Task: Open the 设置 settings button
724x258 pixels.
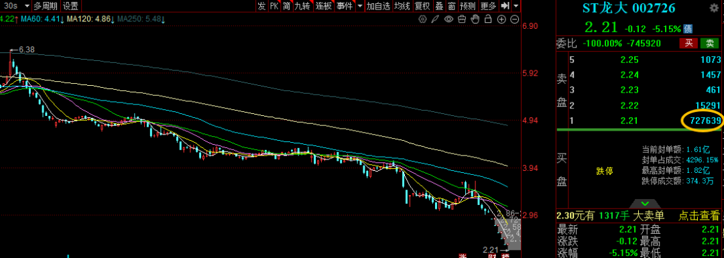Action: pos(70,6)
